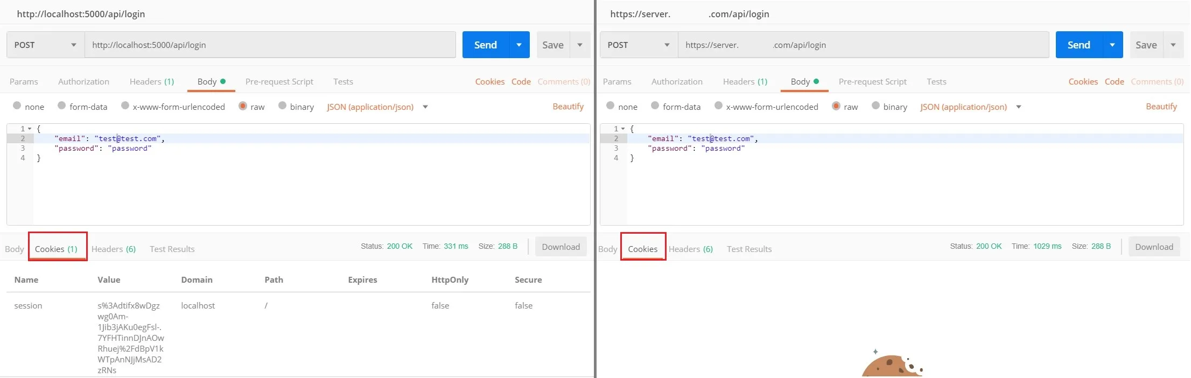Choose x-www-form-urlencoded in the localhost window
Viewport: 1191px width, 378px height.
pyautogui.click(x=125, y=106)
